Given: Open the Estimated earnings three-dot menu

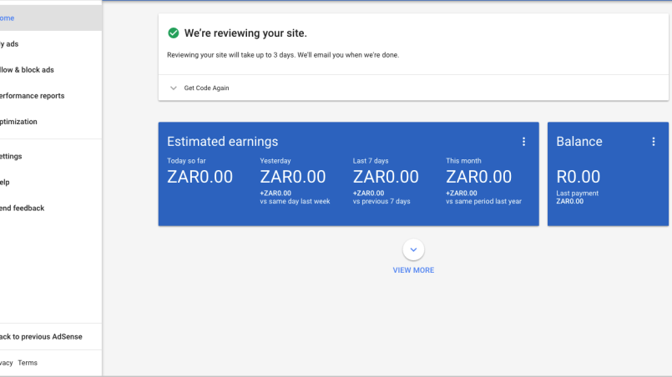Looking at the screenshot, I should pyautogui.click(x=523, y=142).
